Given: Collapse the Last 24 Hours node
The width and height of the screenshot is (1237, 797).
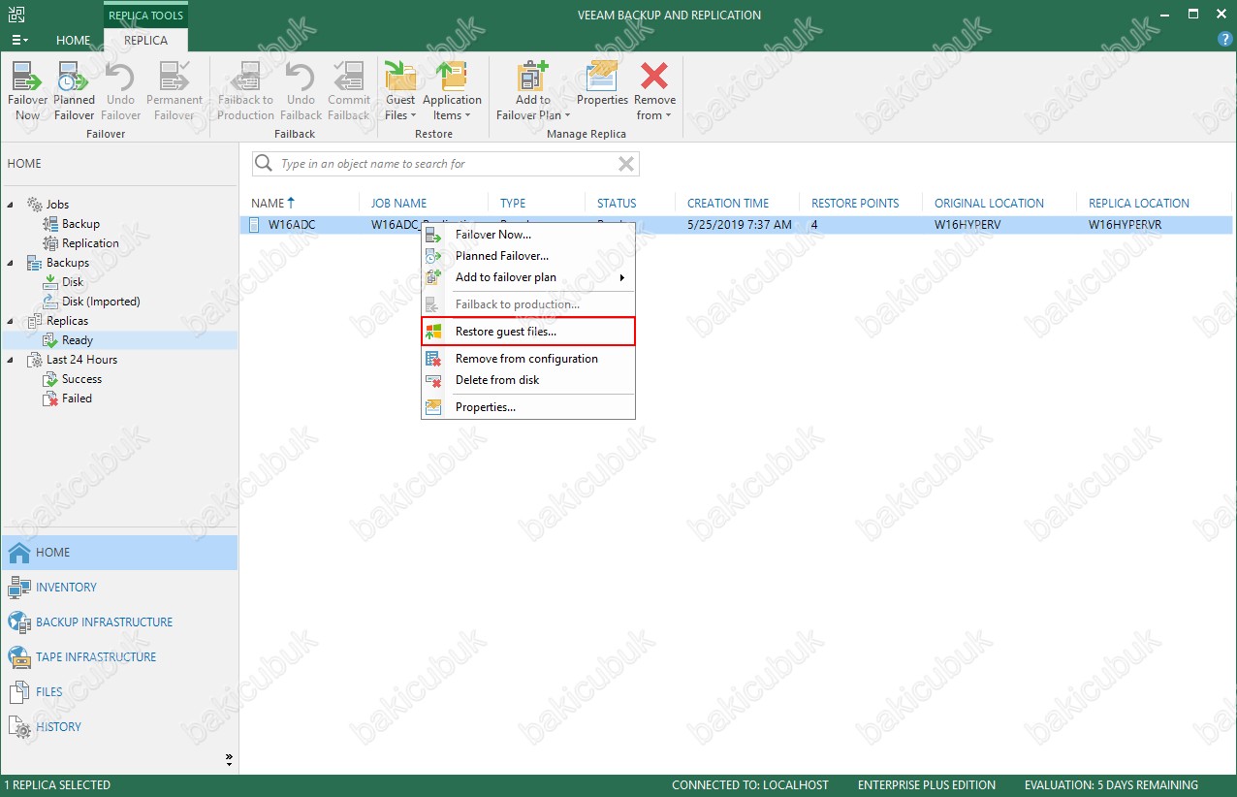Looking at the screenshot, I should click(12, 360).
